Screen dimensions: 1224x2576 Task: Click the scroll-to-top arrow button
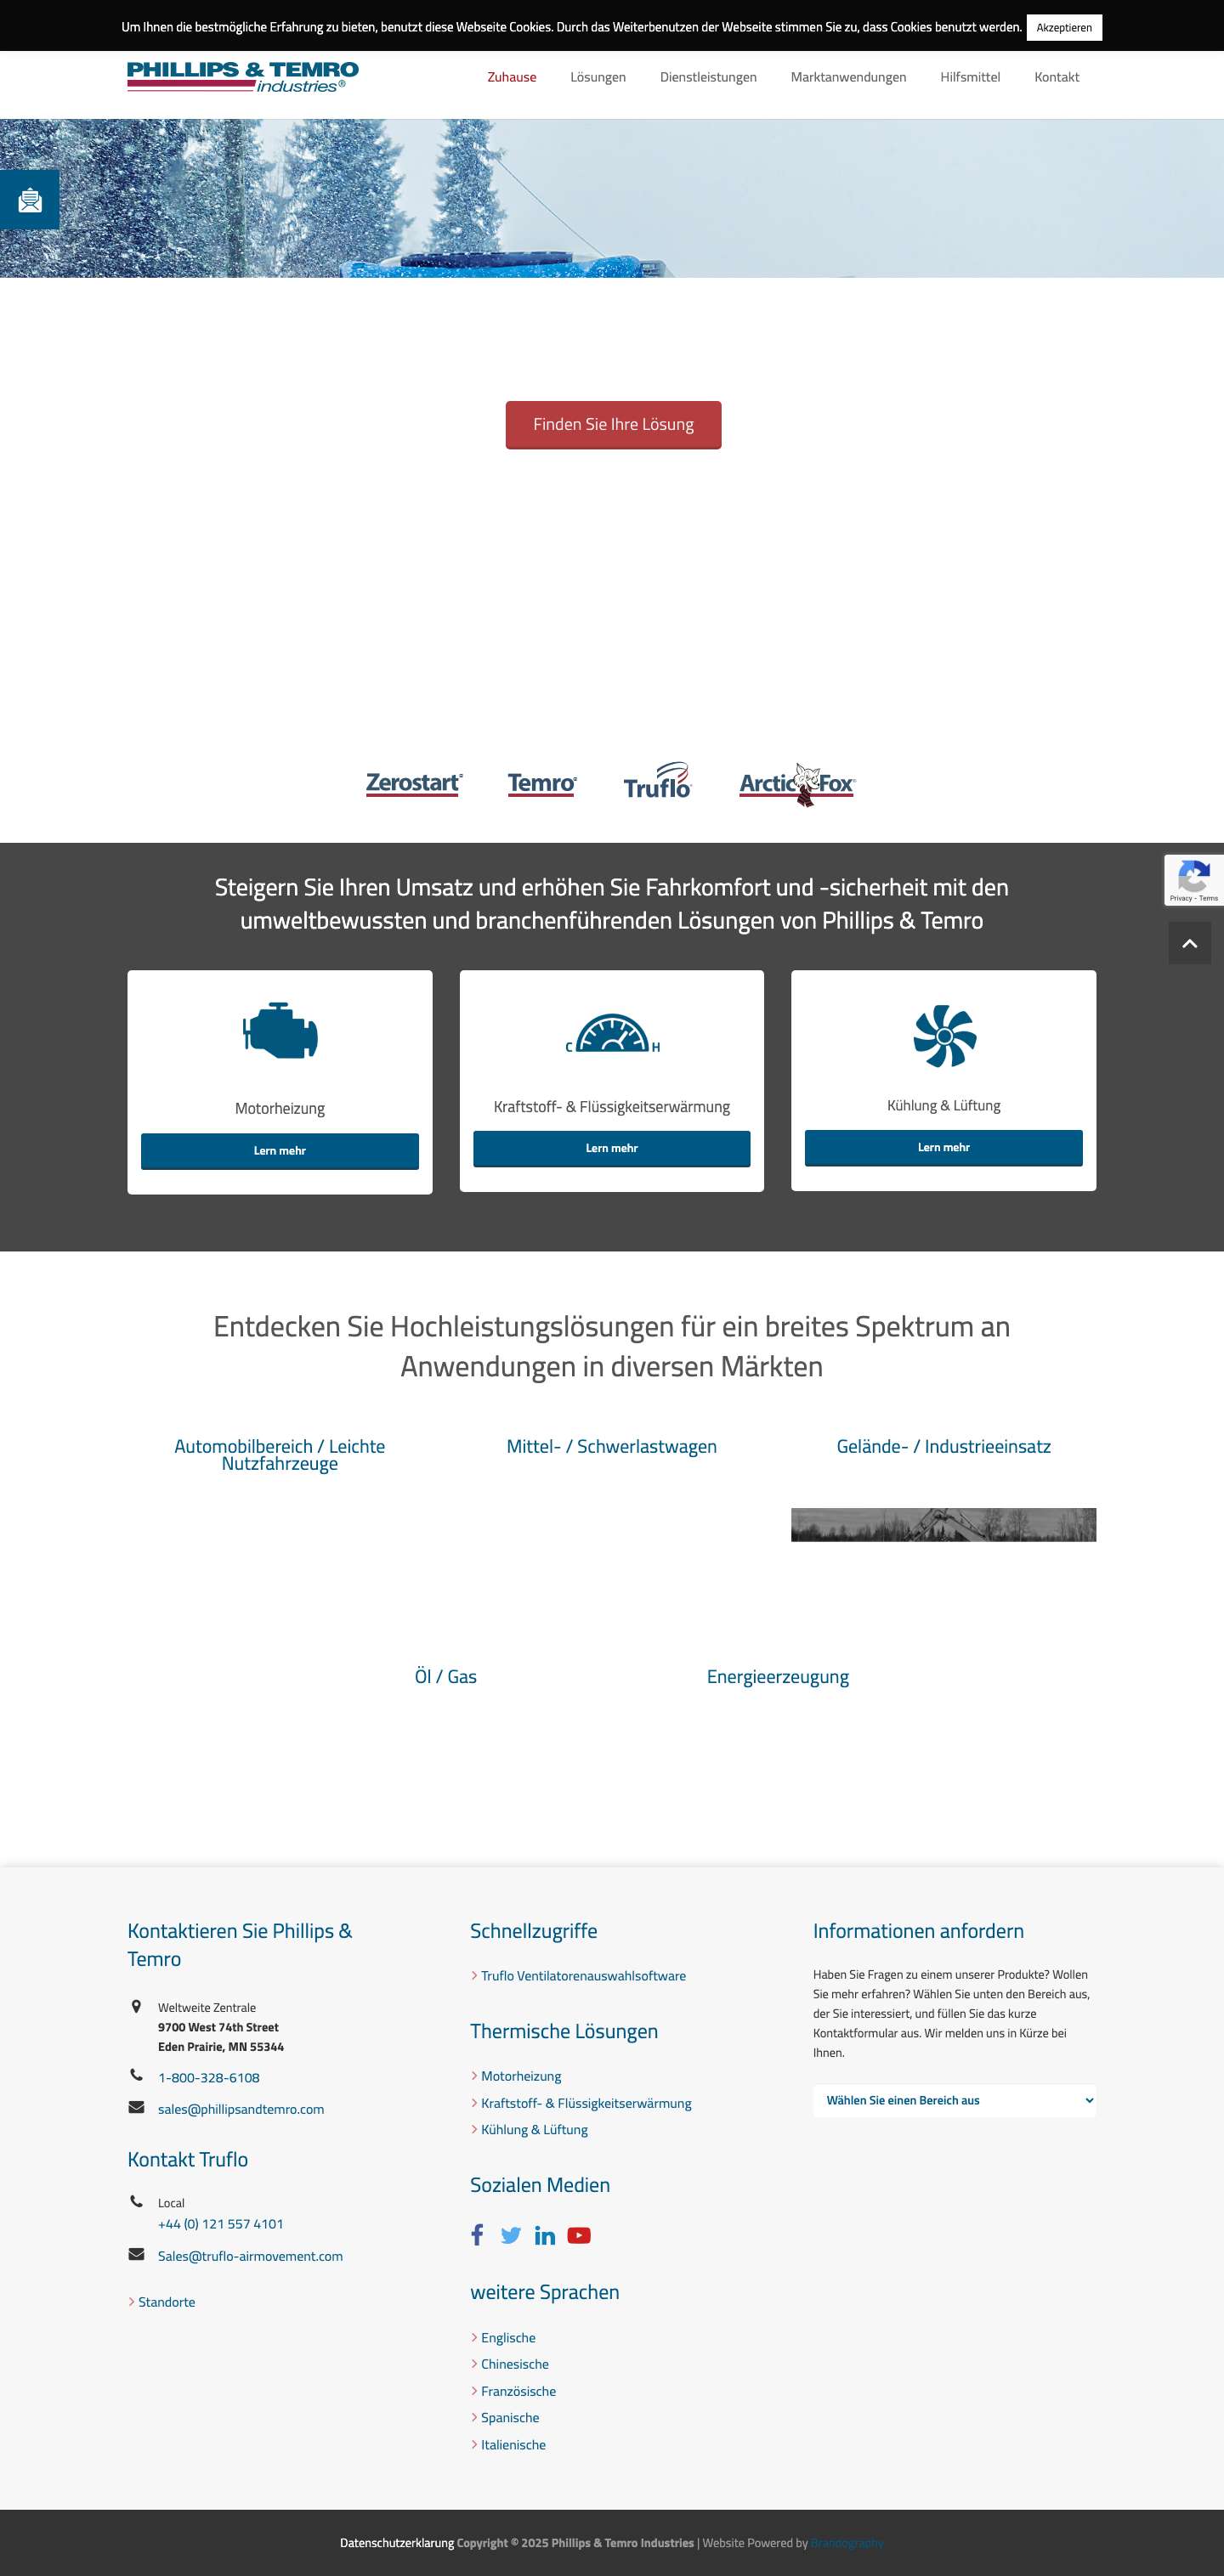click(x=1189, y=943)
